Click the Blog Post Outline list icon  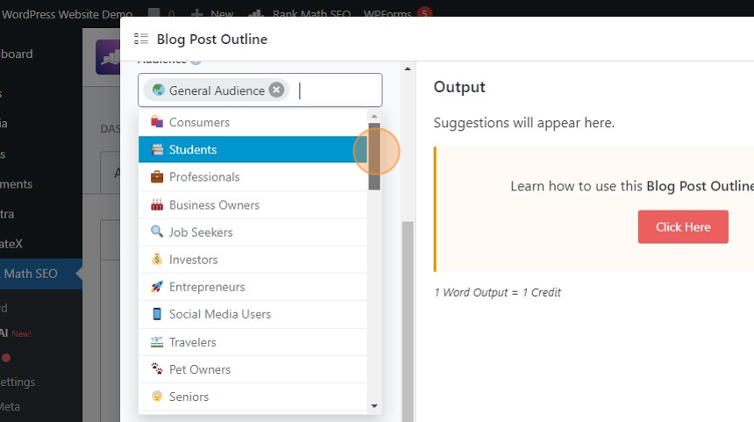click(141, 39)
